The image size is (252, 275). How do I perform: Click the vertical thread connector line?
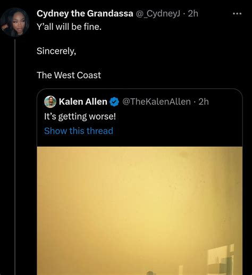pos(15,157)
